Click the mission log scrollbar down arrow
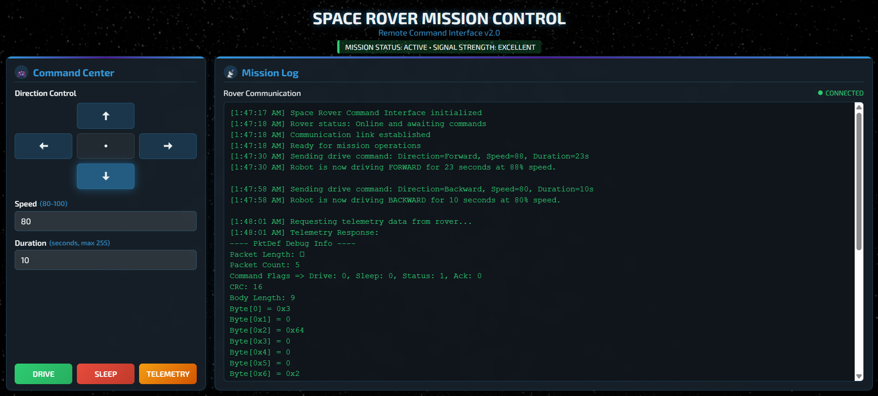 (x=859, y=376)
